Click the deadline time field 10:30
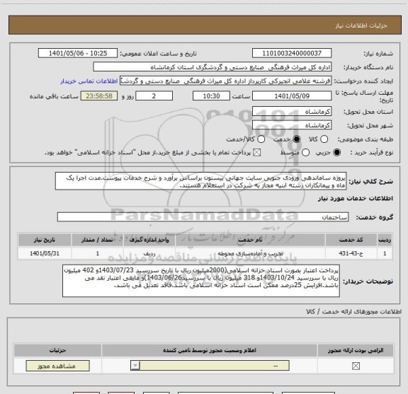The image size is (408, 394). (211, 96)
